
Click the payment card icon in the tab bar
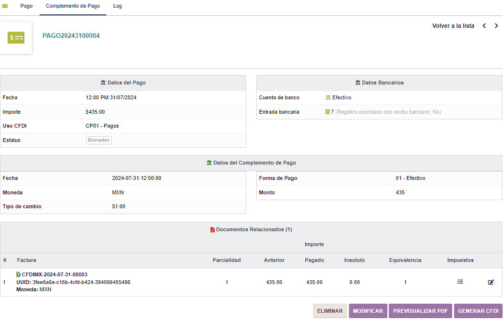coord(5,6)
